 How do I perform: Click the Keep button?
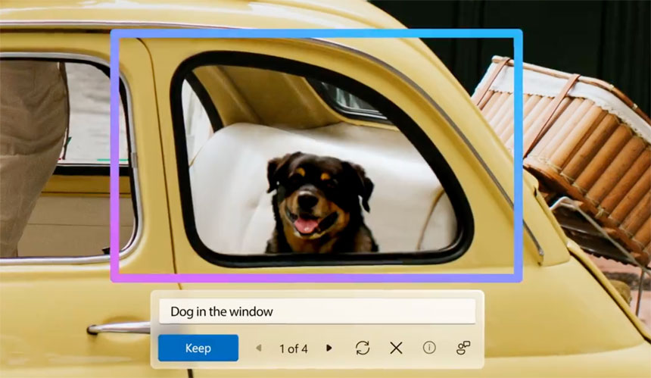198,348
